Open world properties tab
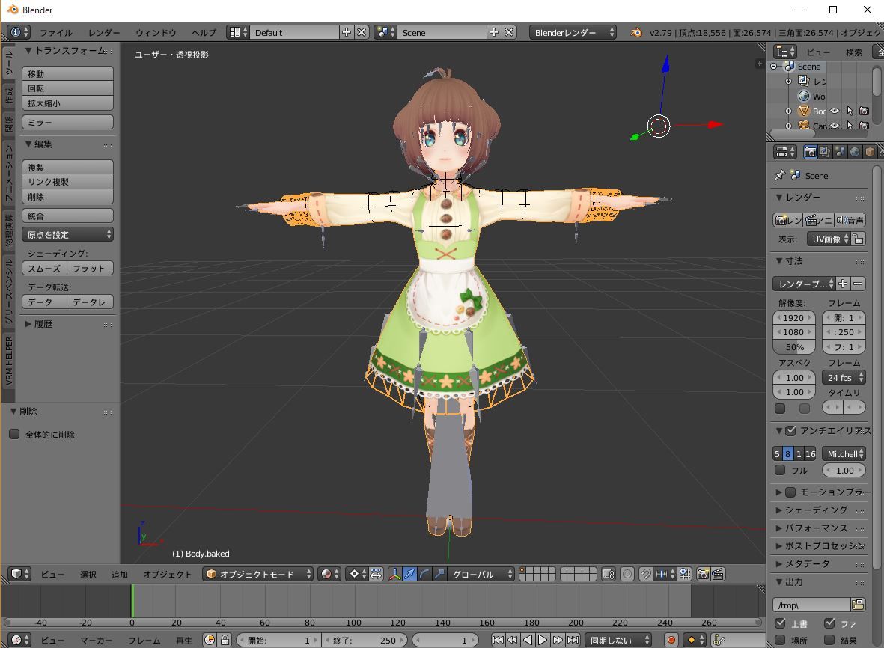884x648 pixels. 855,152
